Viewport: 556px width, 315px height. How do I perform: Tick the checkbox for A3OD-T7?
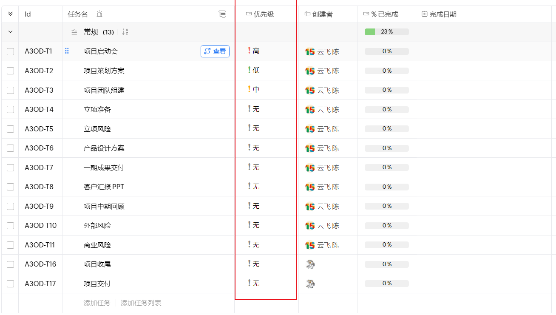(10, 167)
